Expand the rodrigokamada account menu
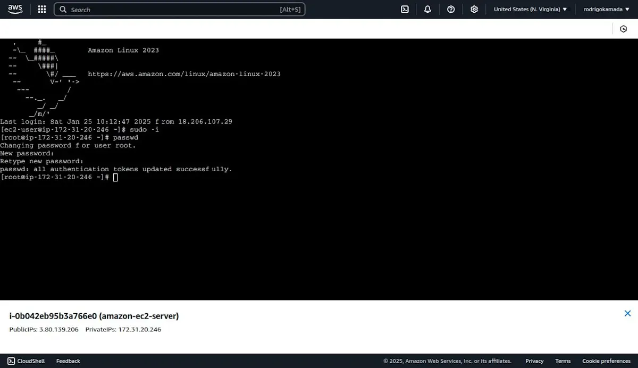This screenshot has width=638, height=368. pos(606,10)
